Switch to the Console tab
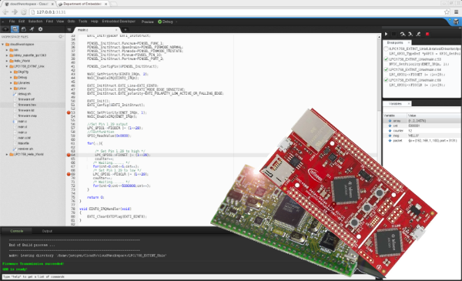Image resolution: width=462 pixels, height=281 pixels. click(x=17, y=231)
